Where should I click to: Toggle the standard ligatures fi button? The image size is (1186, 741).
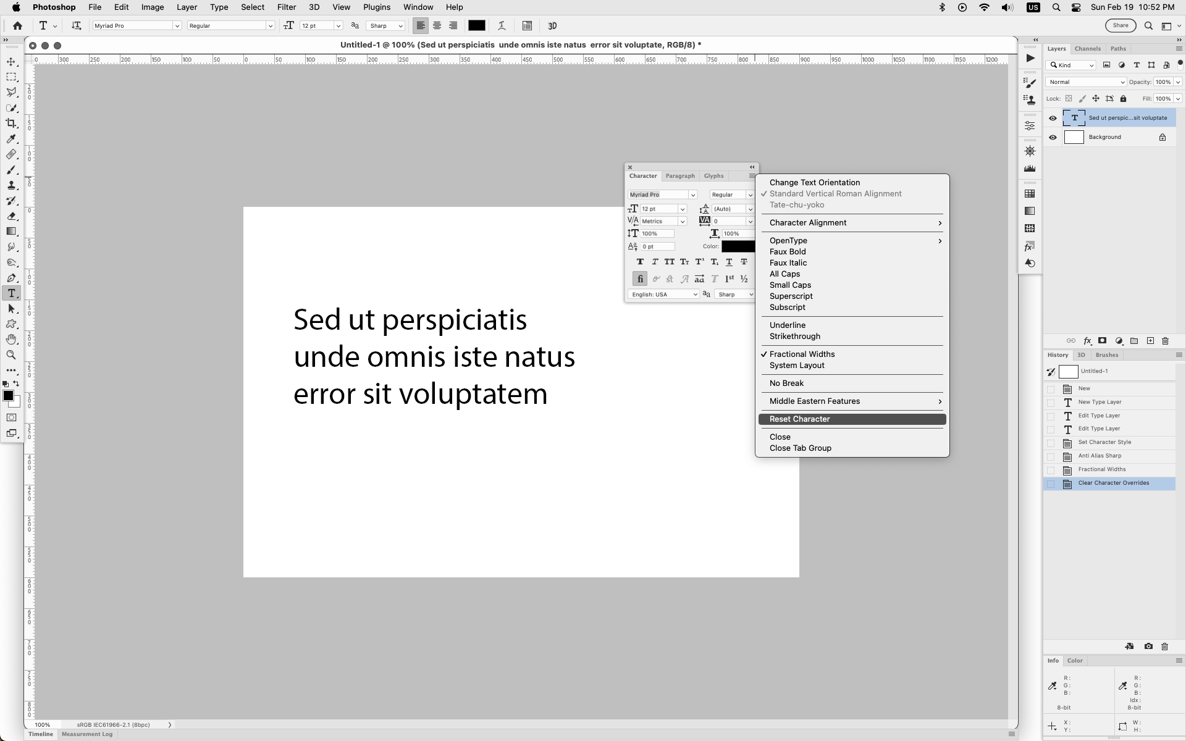[640, 278]
